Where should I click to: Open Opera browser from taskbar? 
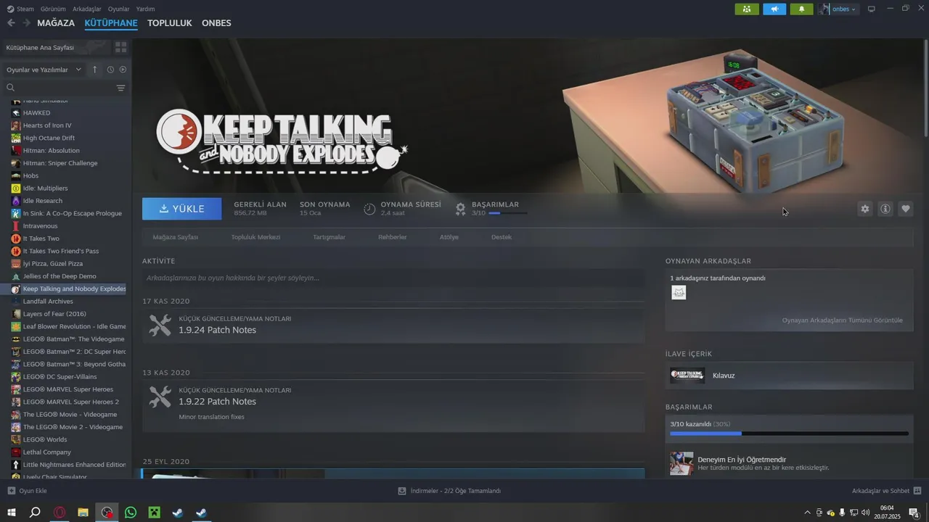(x=59, y=513)
